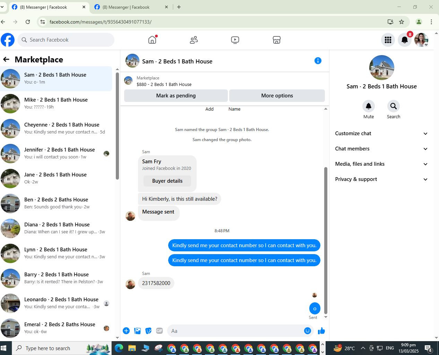The width and height of the screenshot is (439, 355).
Task: Open the Video (Watch) icon
Action: [x=235, y=40]
